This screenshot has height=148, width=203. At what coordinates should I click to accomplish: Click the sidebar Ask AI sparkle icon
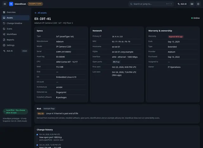pyautogui.click(x=4, y=51)
